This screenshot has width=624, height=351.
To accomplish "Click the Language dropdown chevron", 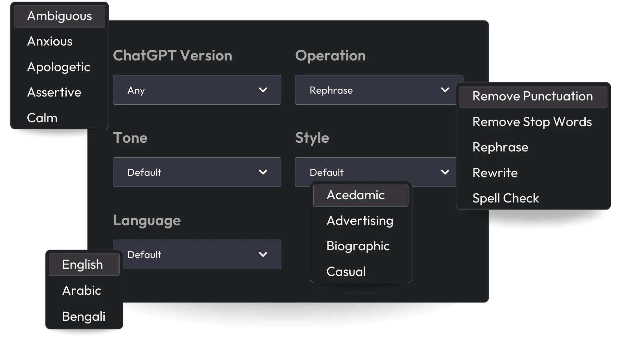I will click(x=263, y=254).
